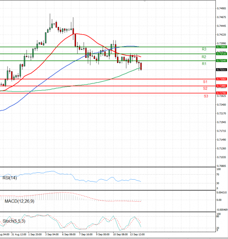Viewport: 228px width, 239px height.
Task: Click the R3 resistance label
Action: point(204,49)
